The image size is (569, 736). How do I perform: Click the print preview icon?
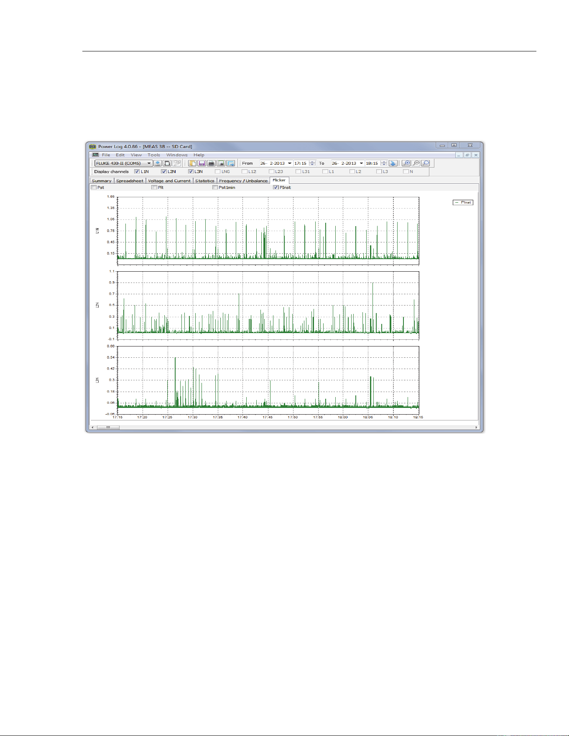click(x=221, y=163)
